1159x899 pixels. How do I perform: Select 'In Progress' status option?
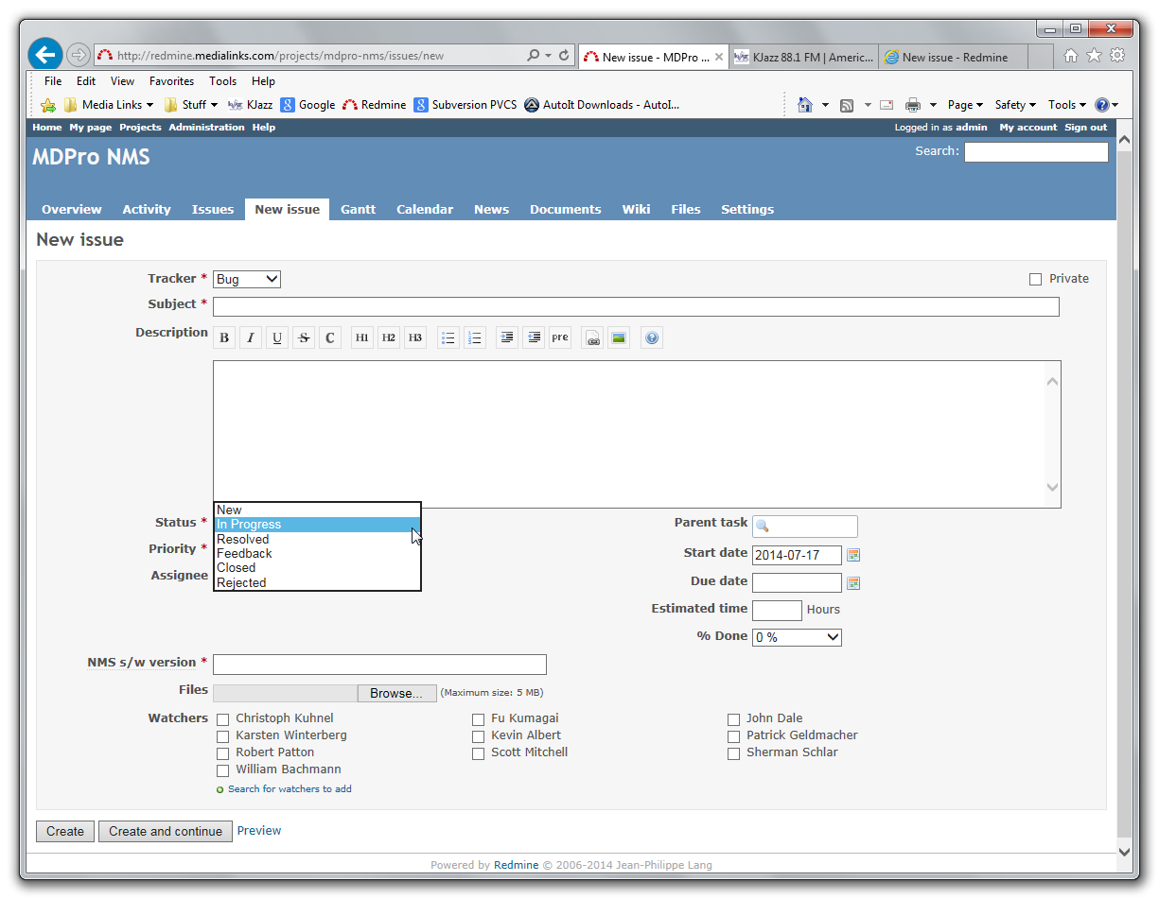tap(318, 525)
